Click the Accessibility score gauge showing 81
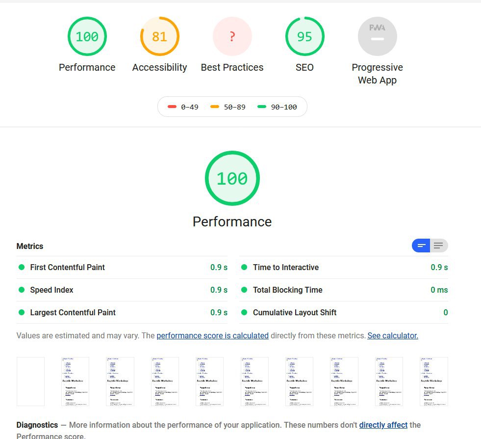 click(x=159, y=36)
